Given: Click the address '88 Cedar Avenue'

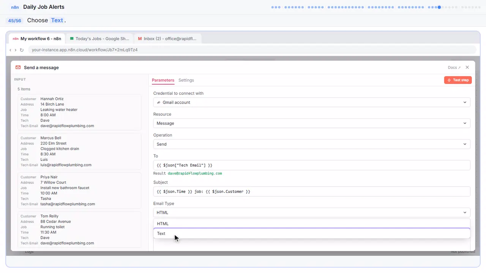Looking at the screenshot, I should [56, 221].
